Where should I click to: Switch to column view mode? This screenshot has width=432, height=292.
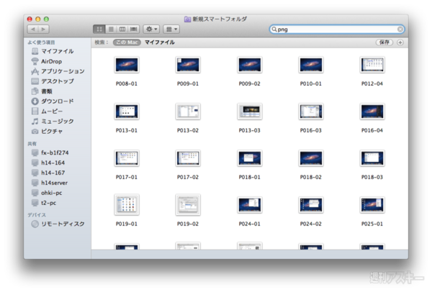pos(122,29)
